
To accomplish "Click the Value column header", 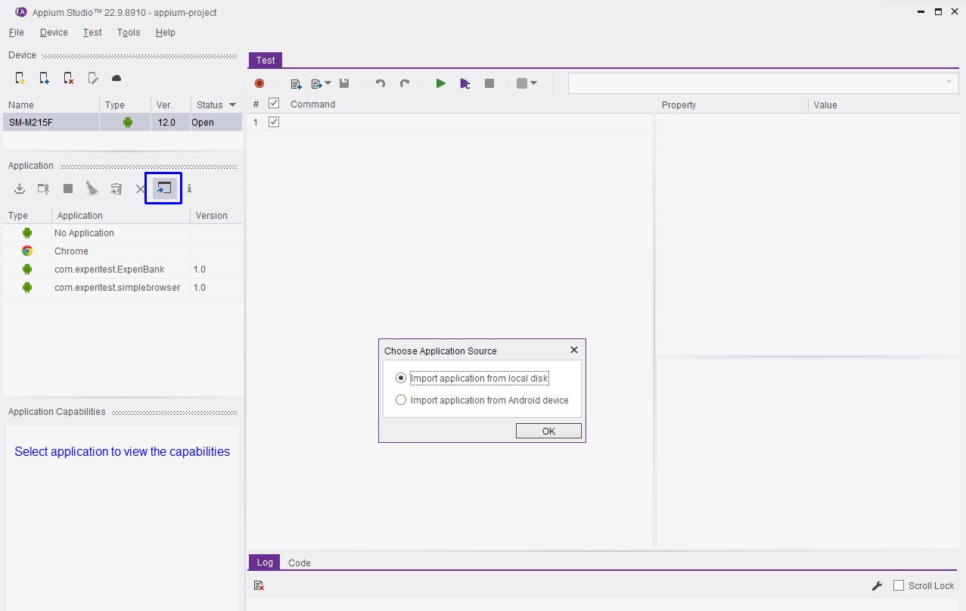I will 884,104.
